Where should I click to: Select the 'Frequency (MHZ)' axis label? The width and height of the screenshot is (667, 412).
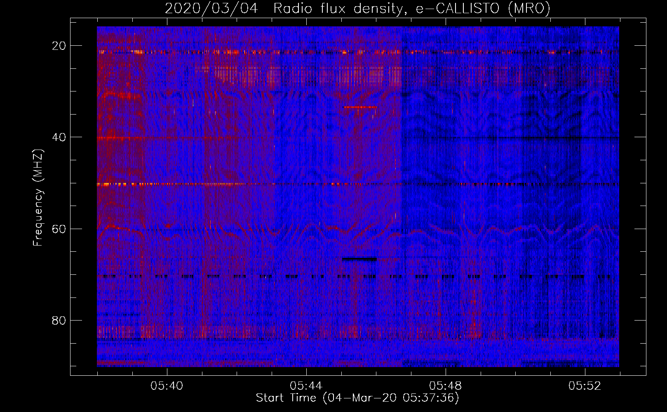coord(38,197)
